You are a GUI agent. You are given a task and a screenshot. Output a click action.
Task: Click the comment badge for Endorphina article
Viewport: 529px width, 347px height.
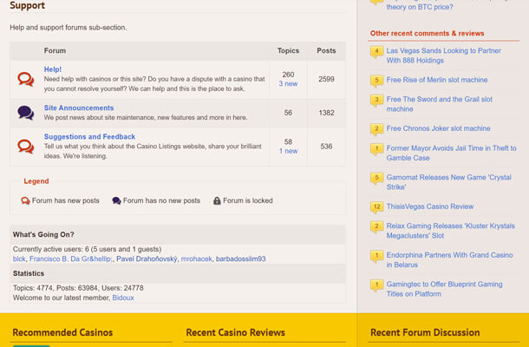point(377,256)
